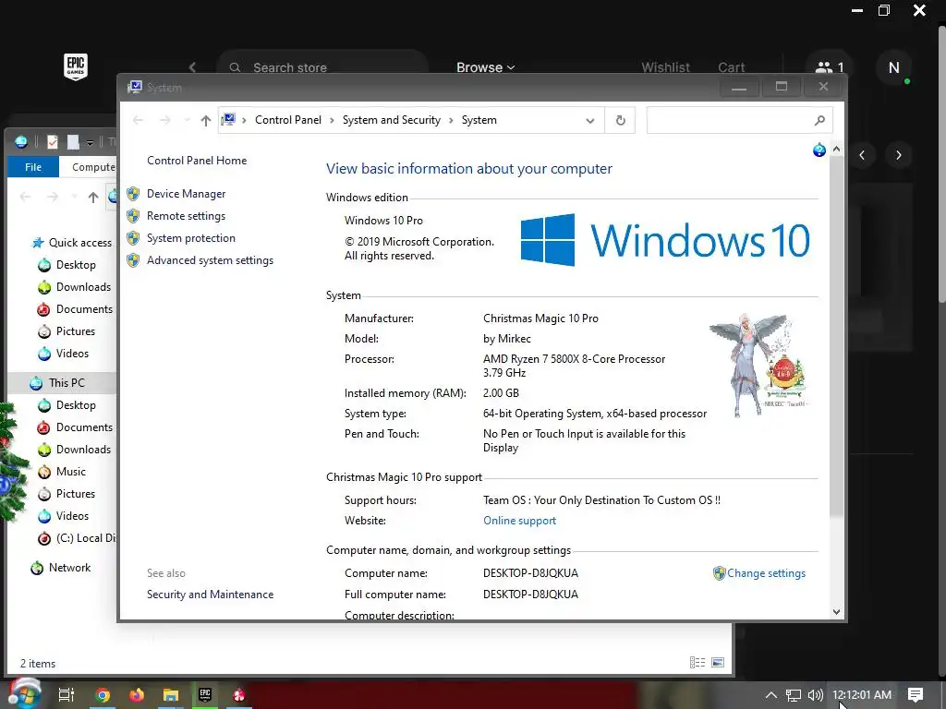Viewport: 946px width, 709px height.
Task: Open Computer tab in File Explorer
Action: coord(93,167)
